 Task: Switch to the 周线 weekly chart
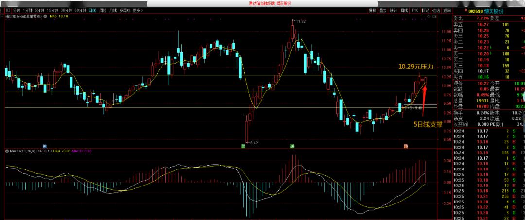coord(103,10)
